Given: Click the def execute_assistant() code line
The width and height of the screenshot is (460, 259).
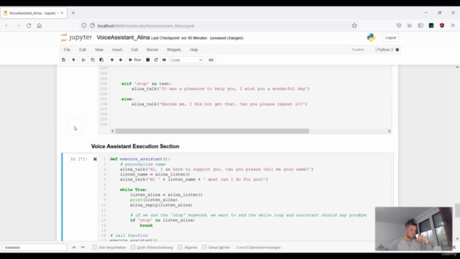Looking at the screenshot, I should click(140, 159).
